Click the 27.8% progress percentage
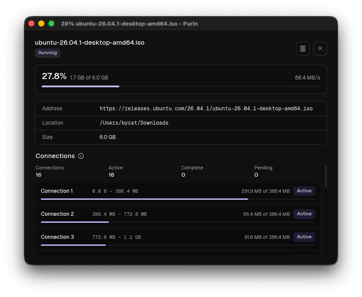 coord(54,76)
